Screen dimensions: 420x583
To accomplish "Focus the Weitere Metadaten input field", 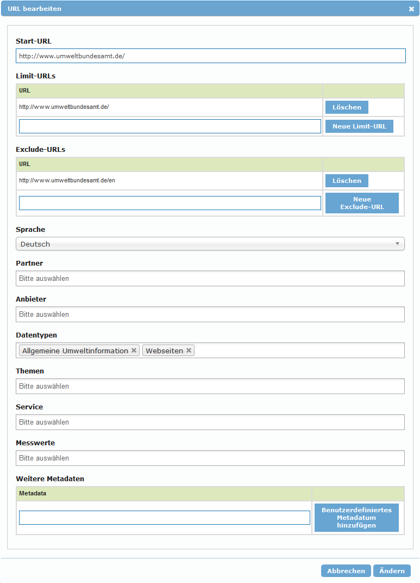I will (x=164, y=518).
